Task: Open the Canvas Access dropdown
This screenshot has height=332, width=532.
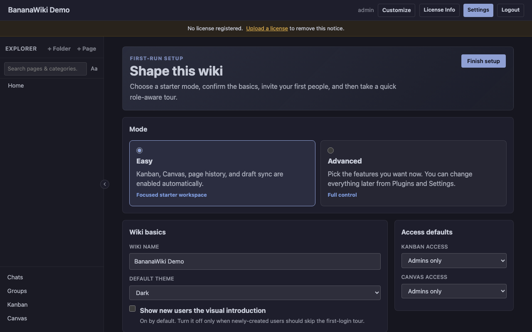Action: coord(454,291)
